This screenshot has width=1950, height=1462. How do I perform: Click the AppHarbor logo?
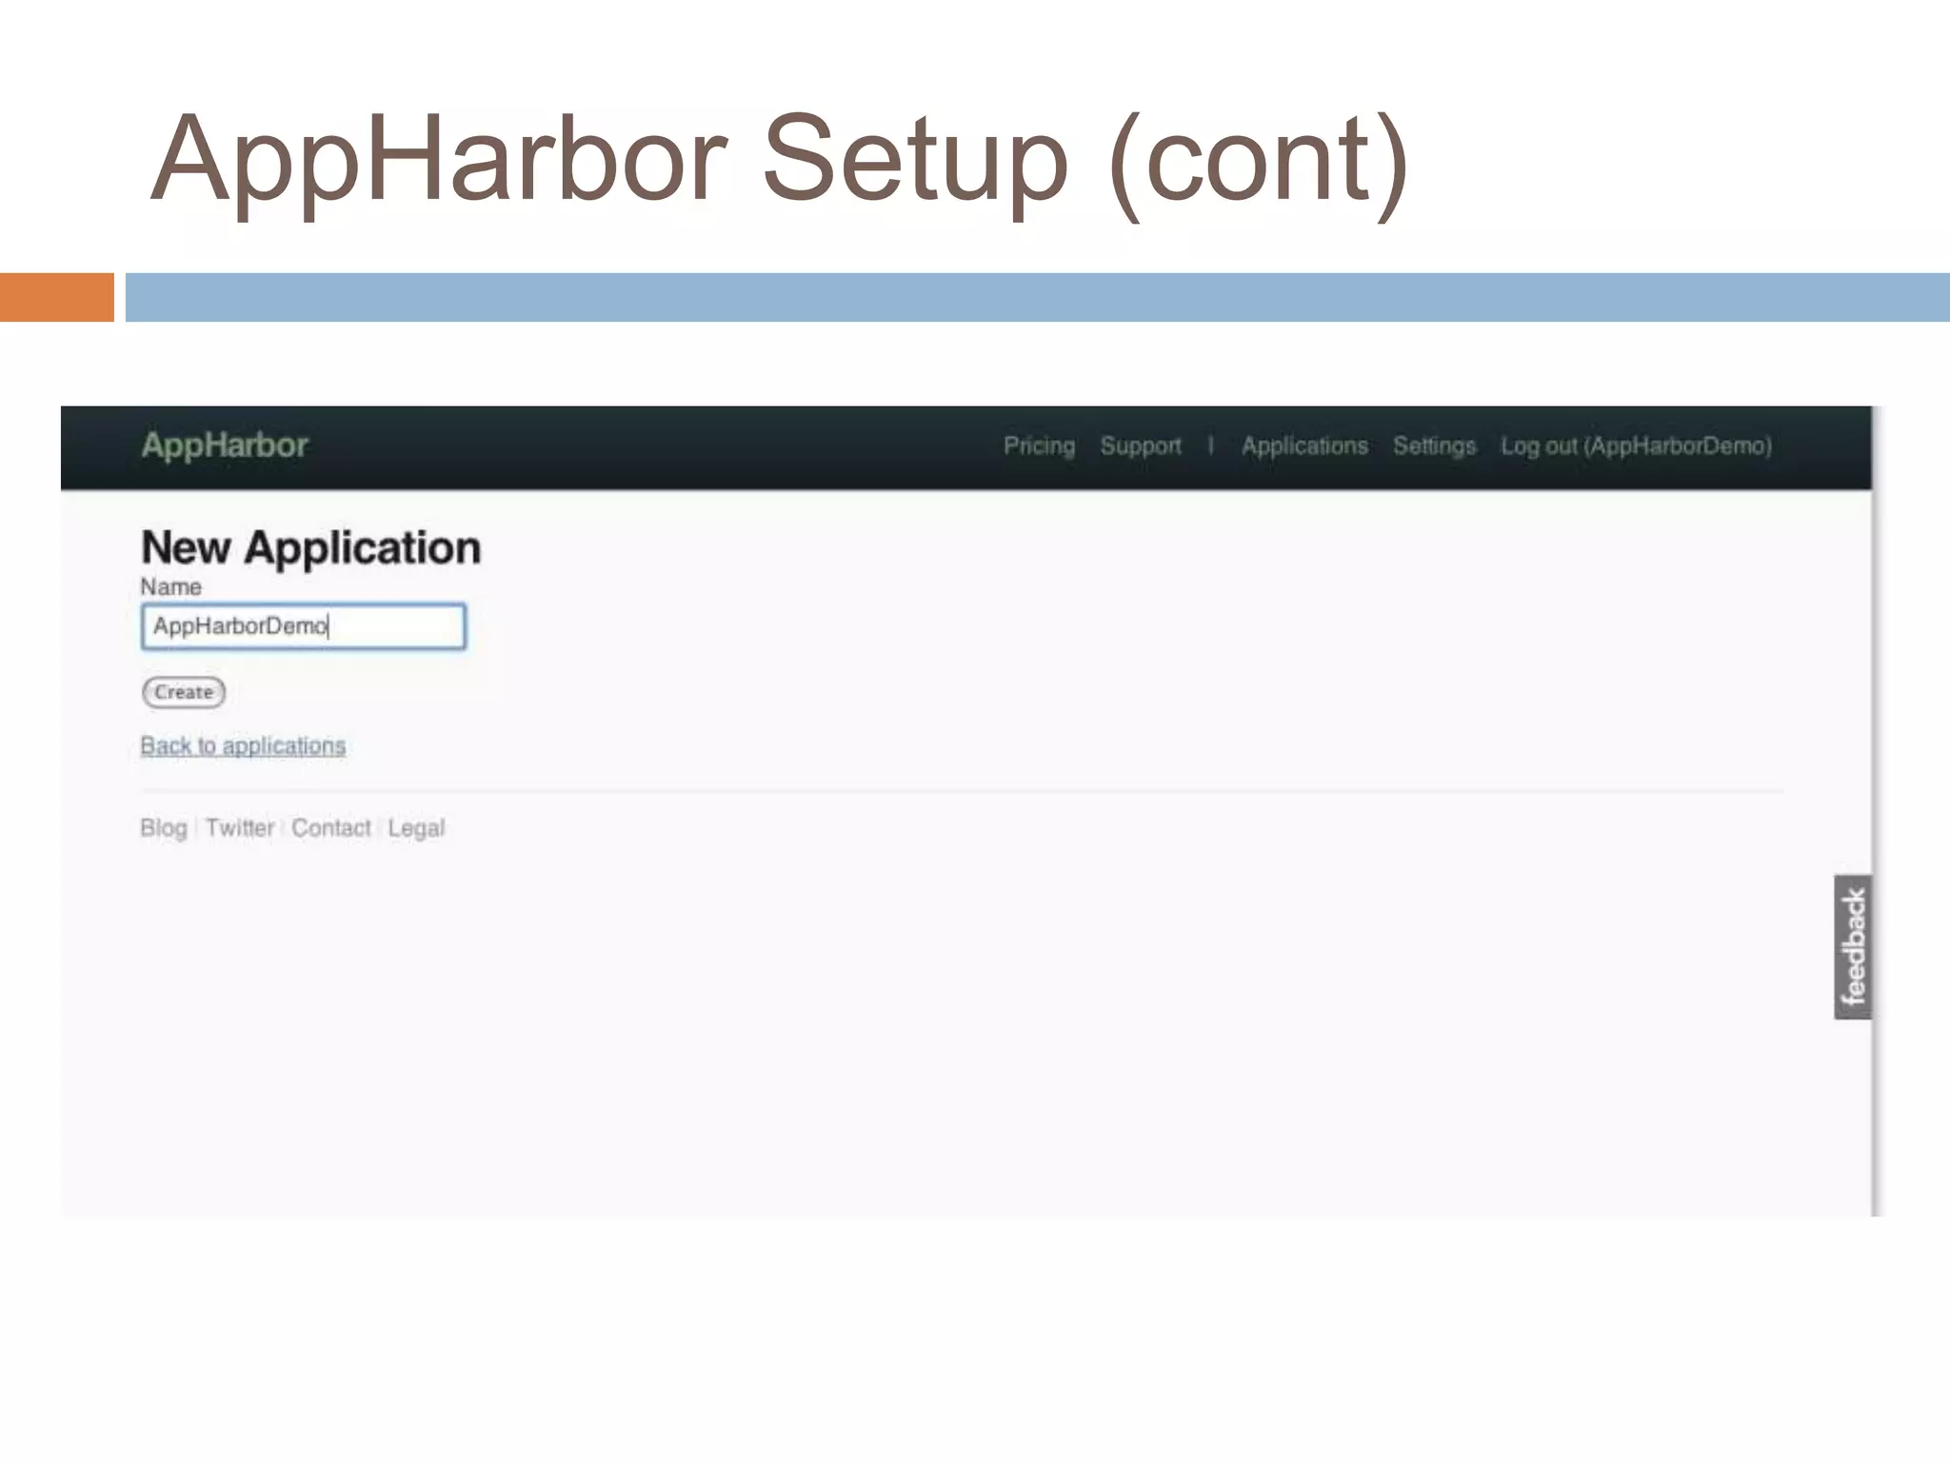(x=225, y=445)
